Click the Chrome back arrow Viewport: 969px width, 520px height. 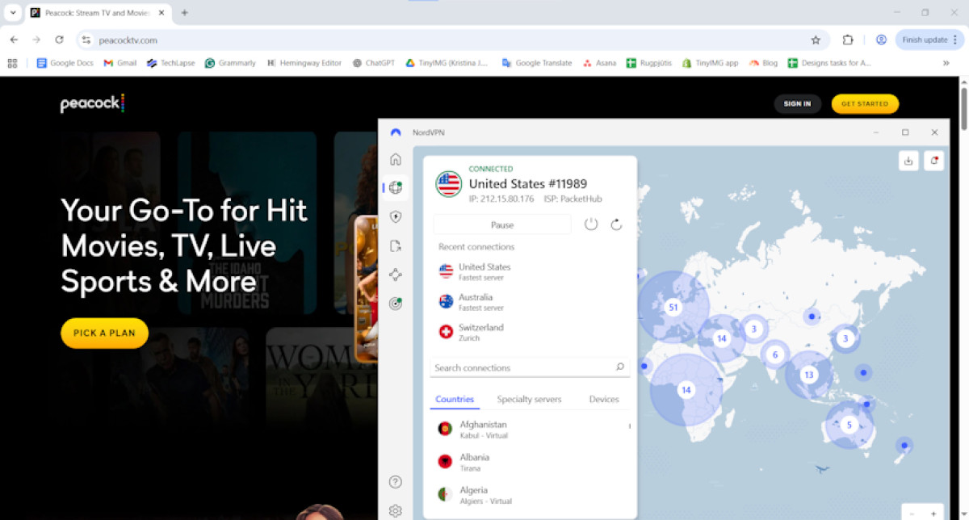click(x=14, y=40)
